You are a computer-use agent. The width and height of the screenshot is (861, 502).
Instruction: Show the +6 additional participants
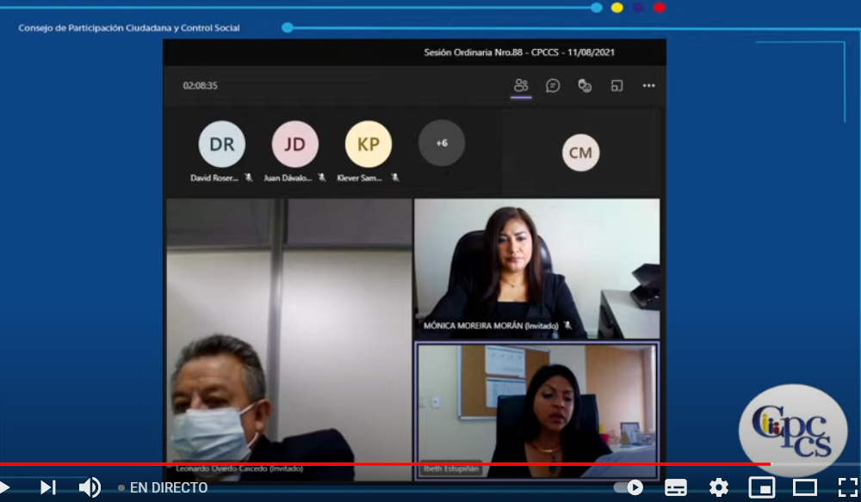(442, 143)
